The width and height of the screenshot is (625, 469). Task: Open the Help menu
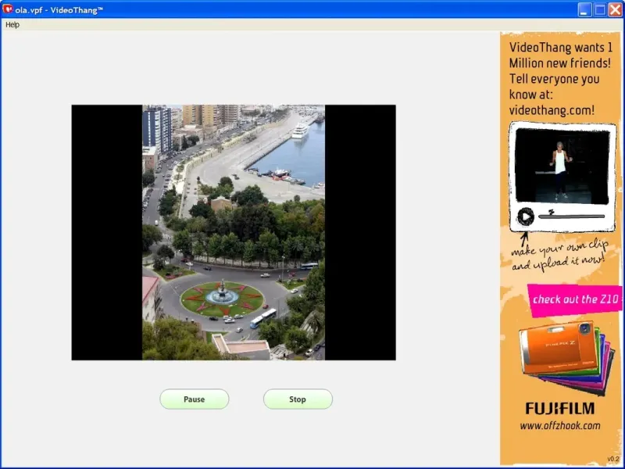(12, 25)
